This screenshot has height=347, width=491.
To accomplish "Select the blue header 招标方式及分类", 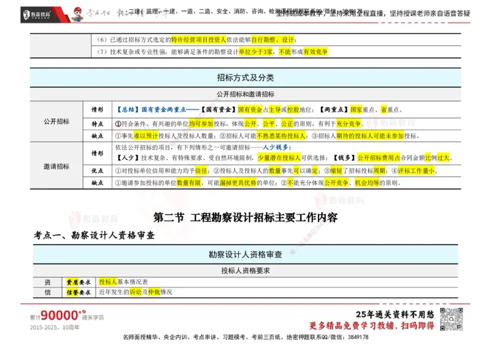I will (x=245, y=77).
